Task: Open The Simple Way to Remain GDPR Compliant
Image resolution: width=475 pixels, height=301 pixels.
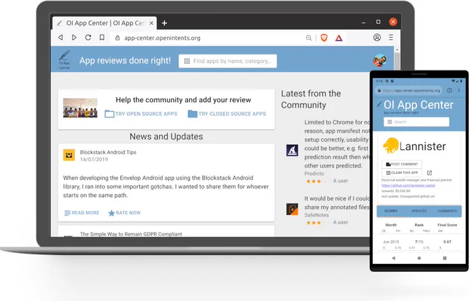Action: [x=131, y=234]
